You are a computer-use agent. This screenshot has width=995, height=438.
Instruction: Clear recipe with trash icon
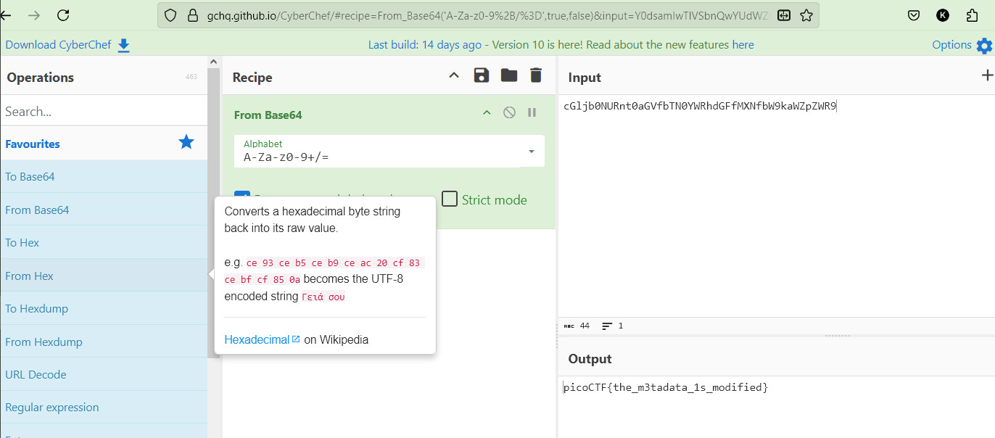[536, 75]
